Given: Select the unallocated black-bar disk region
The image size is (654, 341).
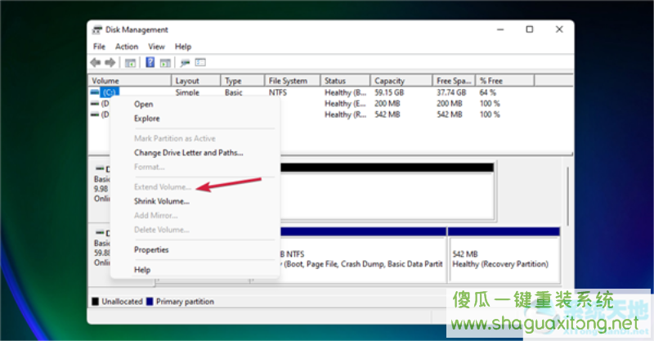Looking at the screenshot, I should pos(387,191).
